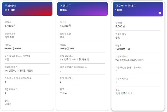Screen dimensions: 167x112
Task: Click the 13,500원 monthly price
Action: coord(65,26)
